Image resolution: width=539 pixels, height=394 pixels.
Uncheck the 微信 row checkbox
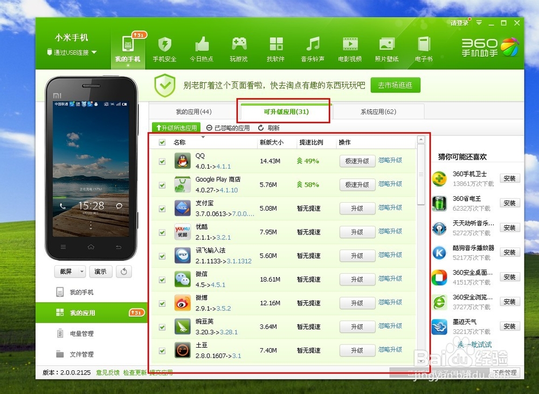tap(162, 280)
